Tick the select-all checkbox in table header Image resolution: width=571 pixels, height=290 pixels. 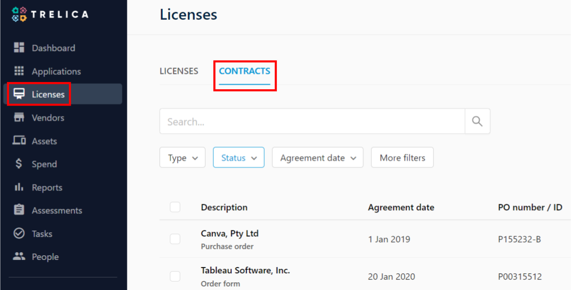(175, 207)
